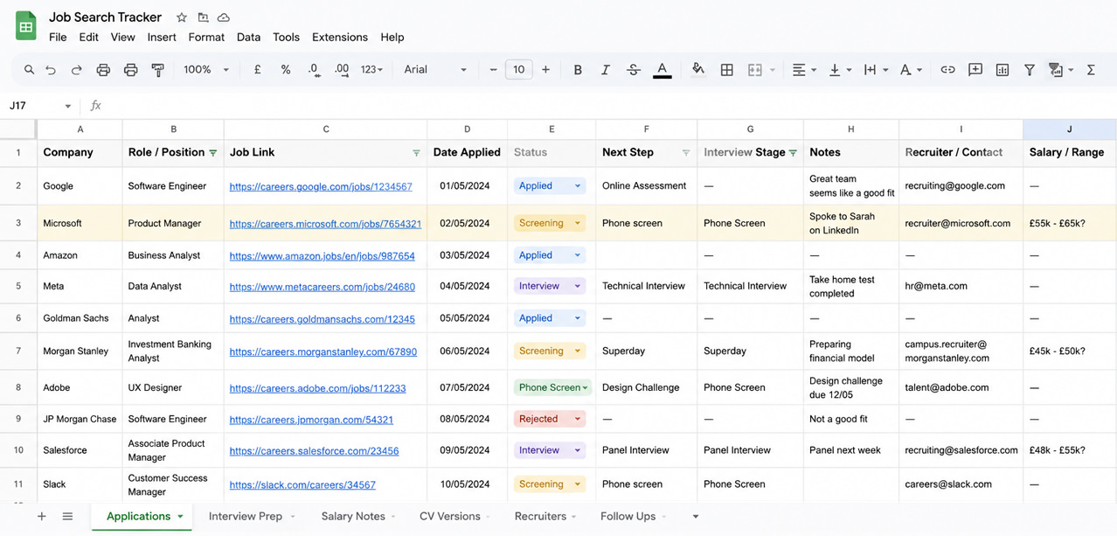Image resolution: width=1117 pixels, height=536 pixels.
Task: Decrease decimal places
Action: point(314,70)
